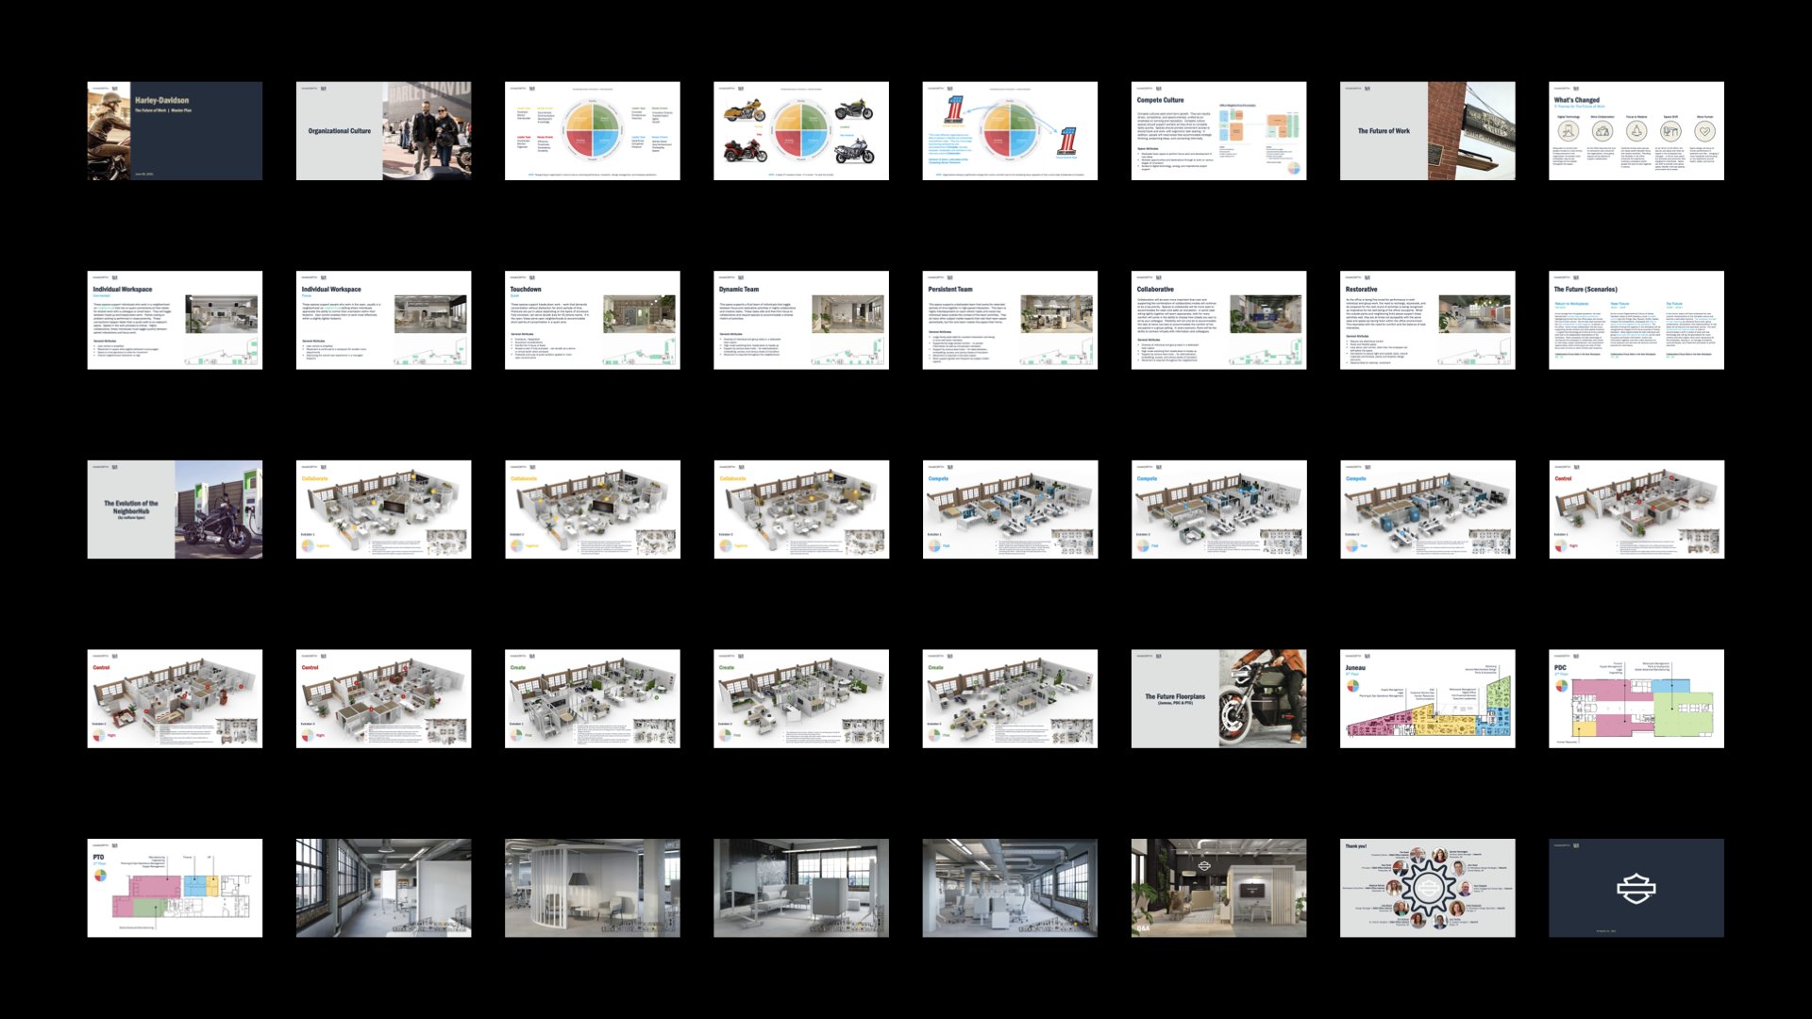Open the Dynamic Team slide
This screenshot has width=1812, height=1019.
point(801,320)
